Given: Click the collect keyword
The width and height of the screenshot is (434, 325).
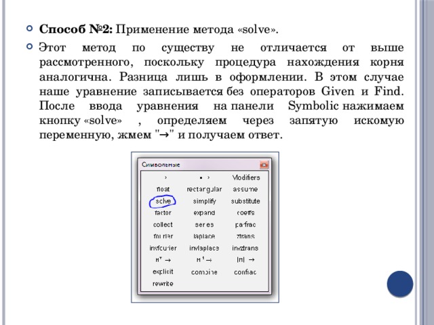Looking at the screenshot, I should [163, 225].
